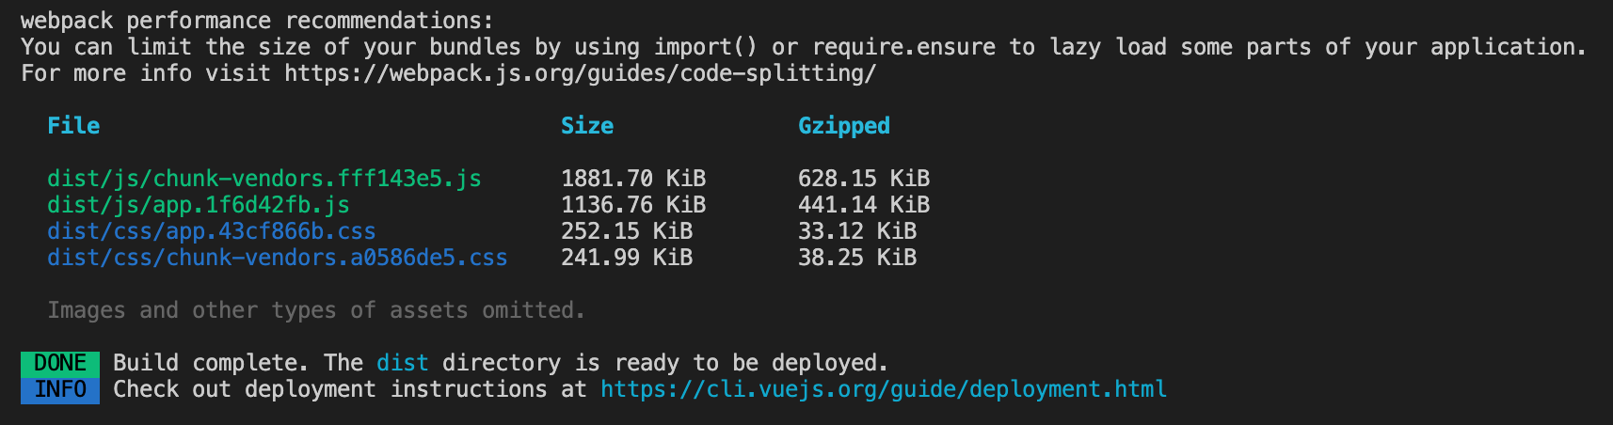The width and height of the screenshot is (1613, 425).
Task: Click the 1881.70 KiB size value
Action: tap(633, 179)
